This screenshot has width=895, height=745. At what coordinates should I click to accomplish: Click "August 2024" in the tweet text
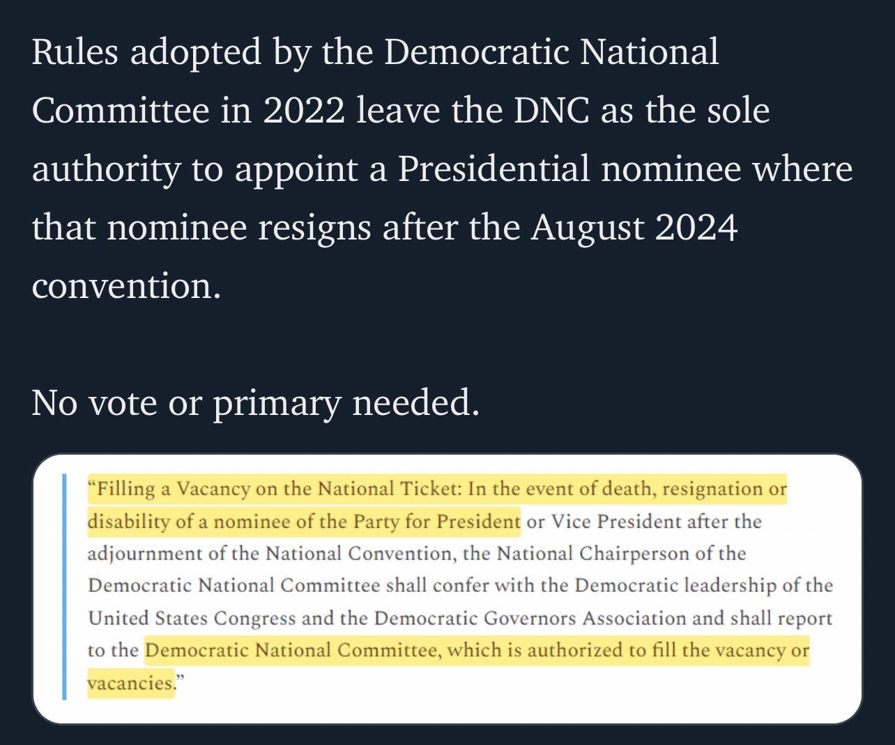point(634,227)
